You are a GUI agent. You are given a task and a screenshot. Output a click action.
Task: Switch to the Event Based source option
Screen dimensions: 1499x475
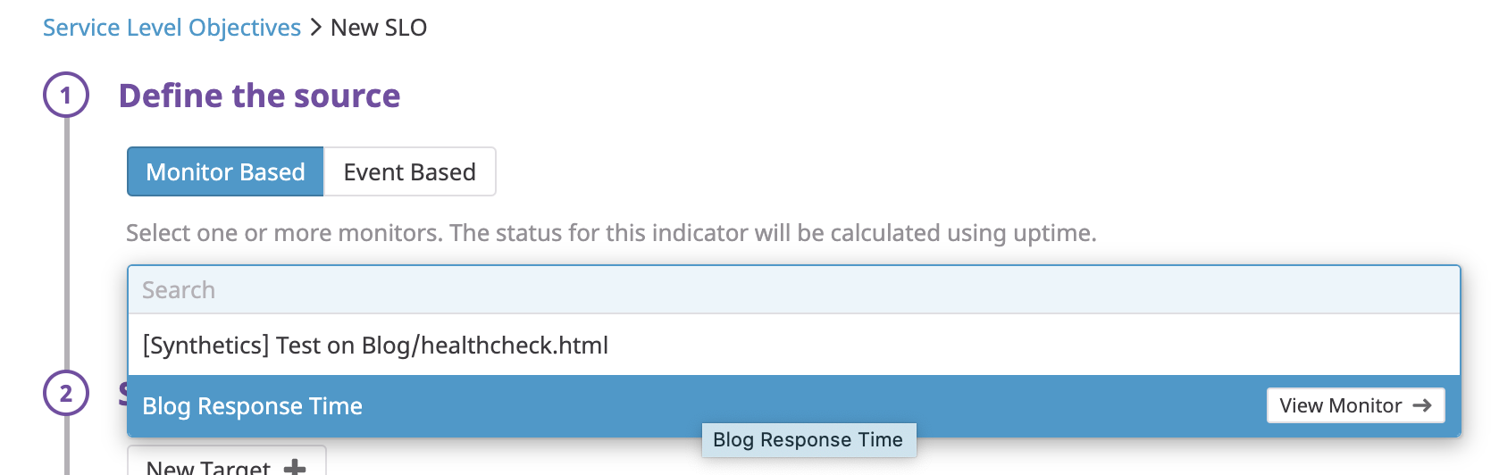click(409, 171)
